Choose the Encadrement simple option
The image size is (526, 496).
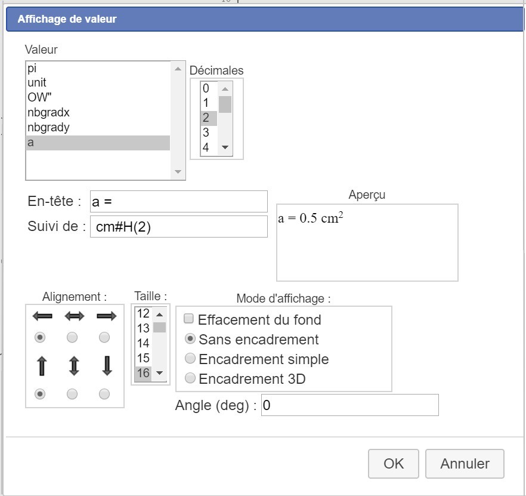190,359
